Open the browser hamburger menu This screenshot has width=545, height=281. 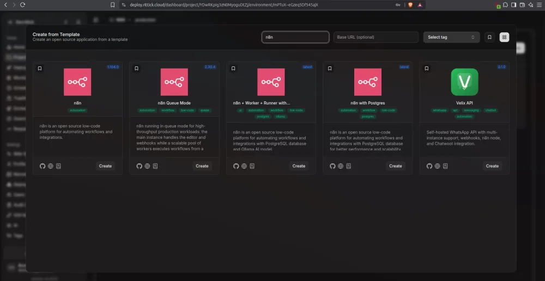pyautogui.click(x=539, y=5)
